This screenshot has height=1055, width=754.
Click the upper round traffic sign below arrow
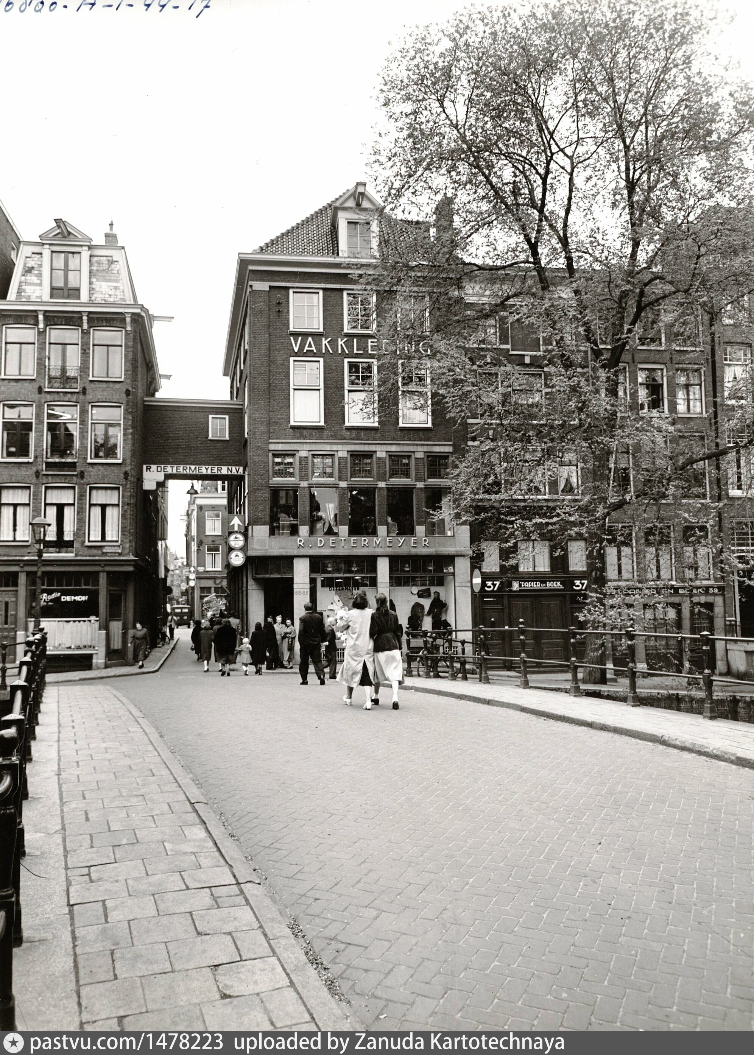pyautogui.click(x=236, y=541)
